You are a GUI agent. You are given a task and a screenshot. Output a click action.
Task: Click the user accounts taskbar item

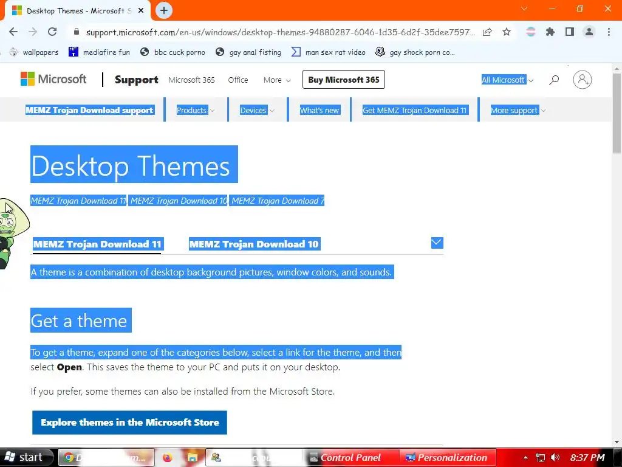pos(254,458)
